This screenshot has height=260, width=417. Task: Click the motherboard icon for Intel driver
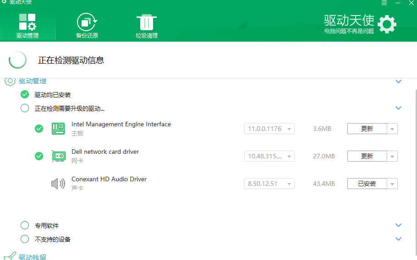(x=58, y=129)
